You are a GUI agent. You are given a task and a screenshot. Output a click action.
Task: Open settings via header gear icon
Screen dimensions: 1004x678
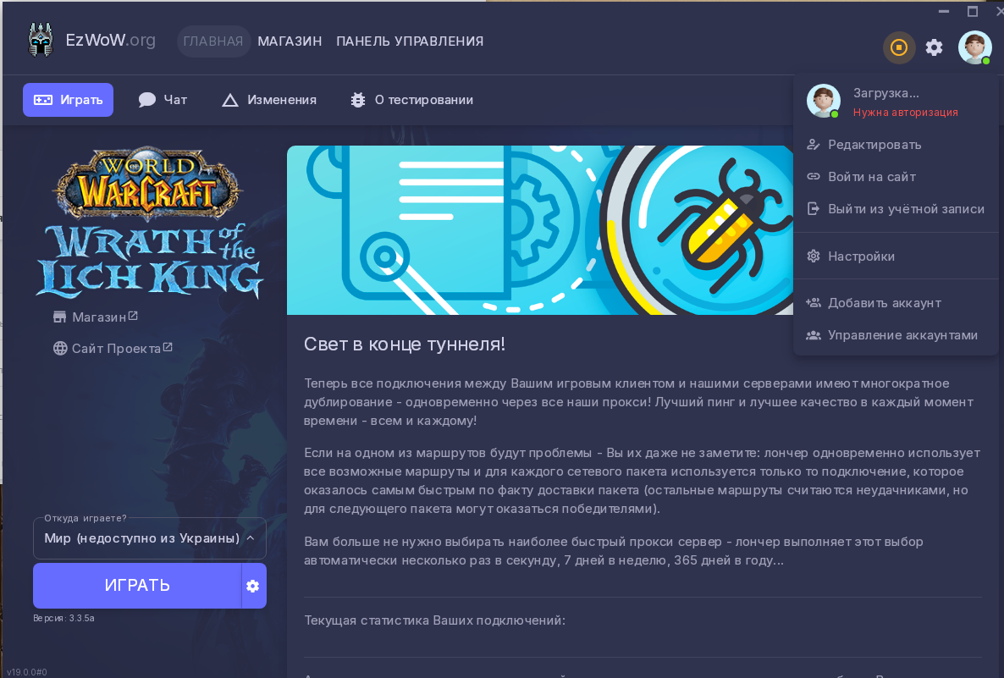pyautogui.click(x=934, y=47)
